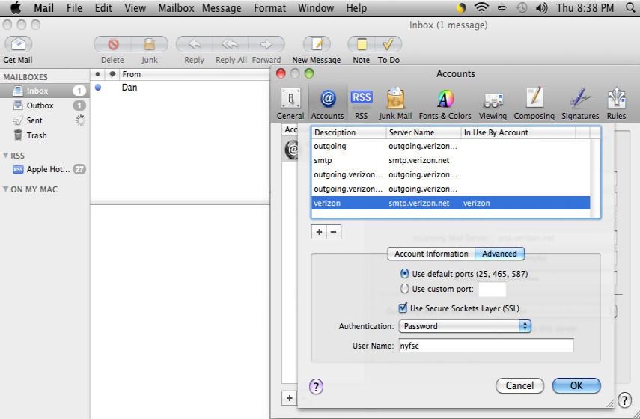The height and width of the screenshot is (419, 640).
Task: Click the Delete toolbar icon
Action: tap(112, 44)
